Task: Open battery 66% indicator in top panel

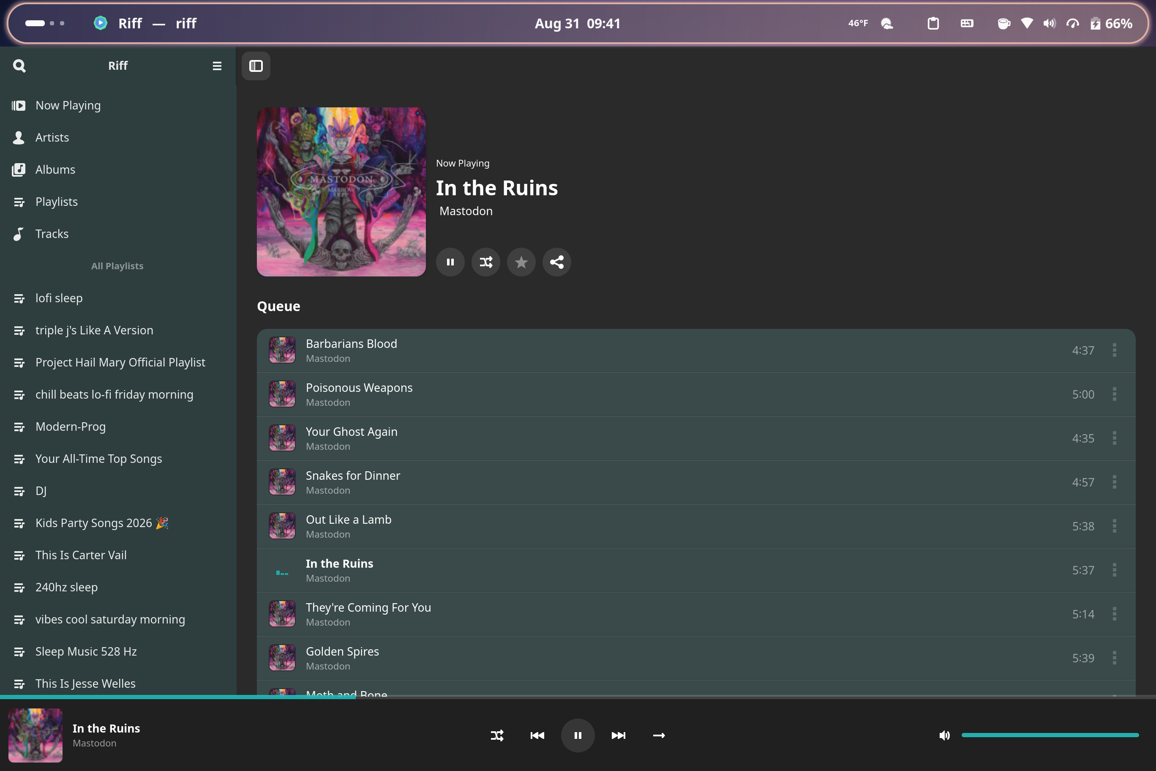Action: (1111, 23)
